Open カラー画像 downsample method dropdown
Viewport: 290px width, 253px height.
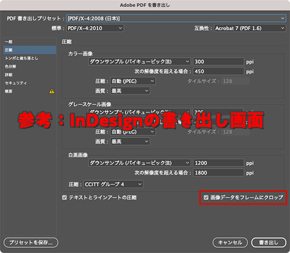(140, 62)
